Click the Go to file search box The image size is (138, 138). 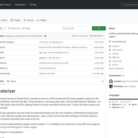[x=76, y=28]
